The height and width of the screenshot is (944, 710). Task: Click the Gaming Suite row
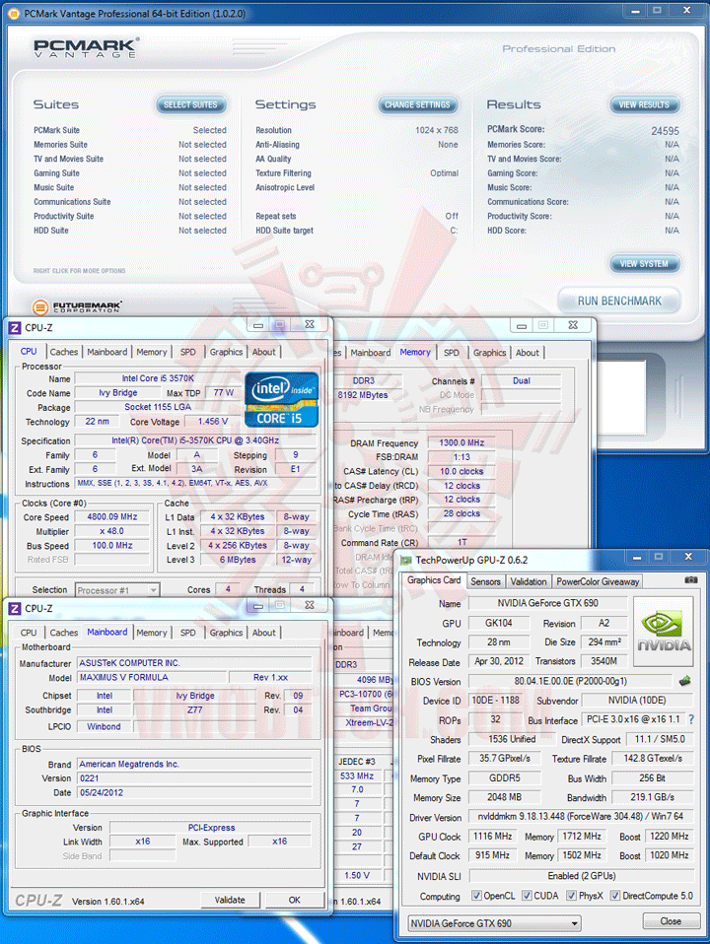click(x=130, y=173)
